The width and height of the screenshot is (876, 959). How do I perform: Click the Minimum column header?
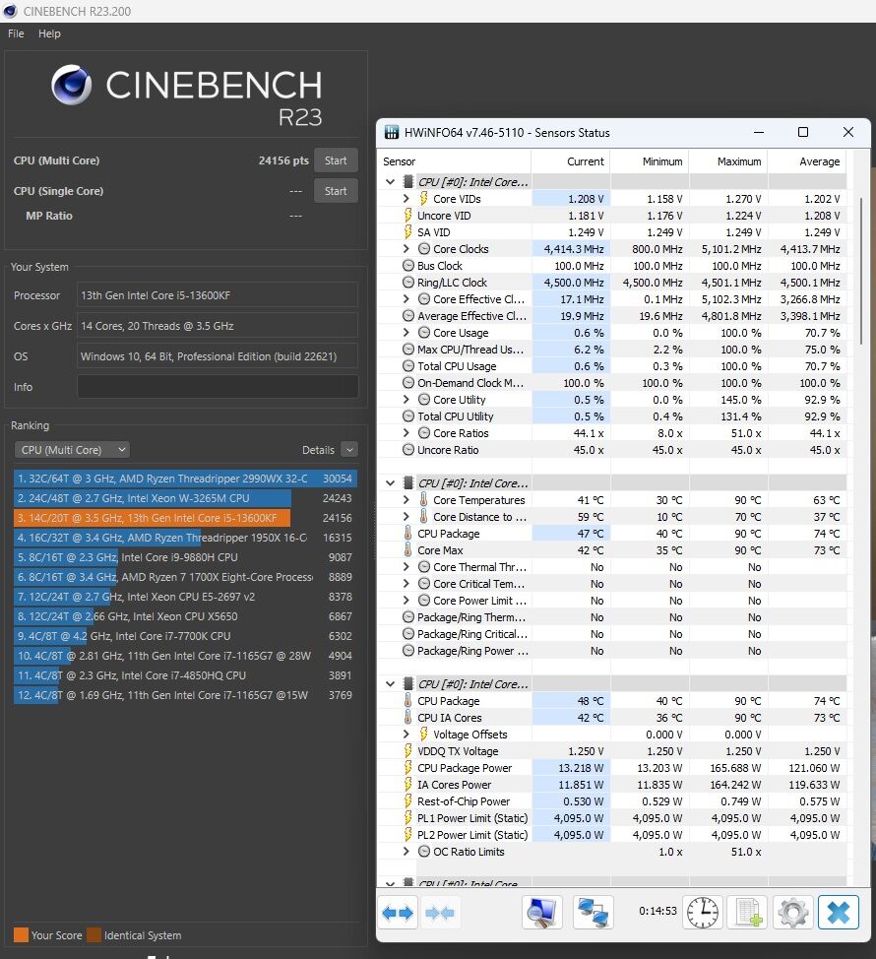point(650,161)
